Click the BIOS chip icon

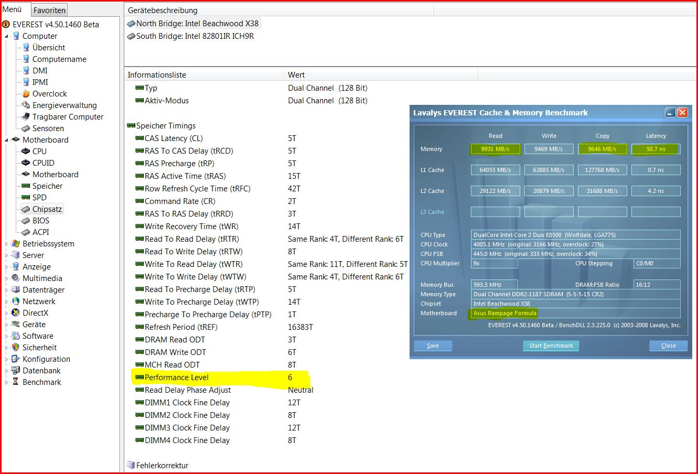pyautogui.click(x=26, y=220)
